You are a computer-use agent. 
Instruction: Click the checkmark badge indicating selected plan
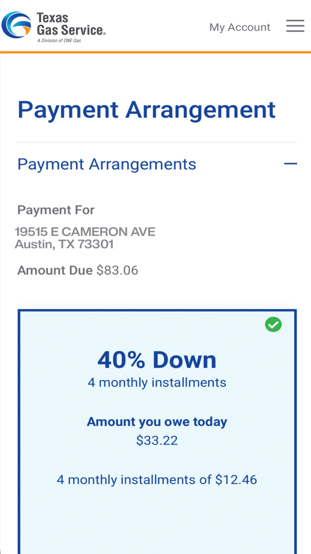pos(274,325)
